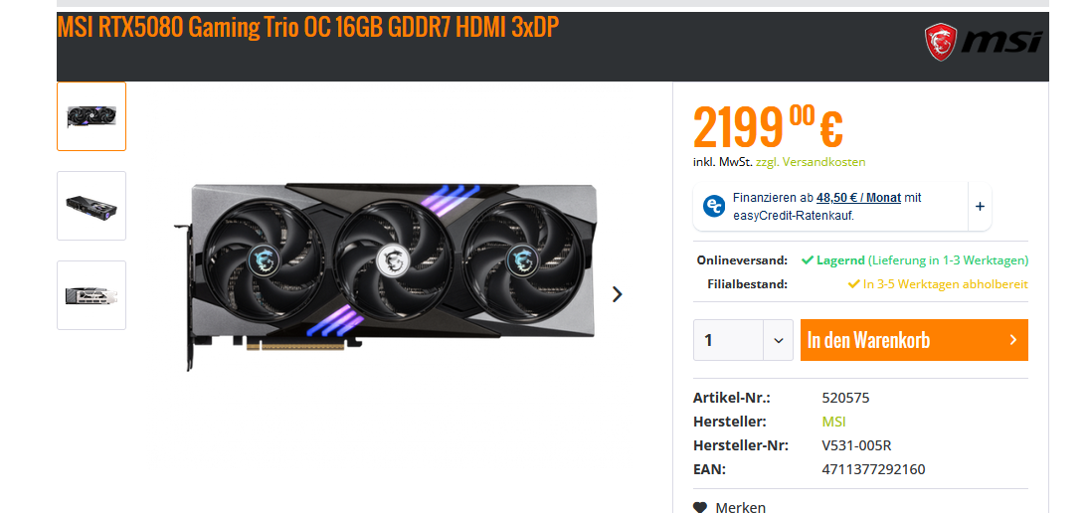This screenshot has height=513, width=1089.
Task: Click the heart icon next to Merken
Action: (x=701, y=507)
